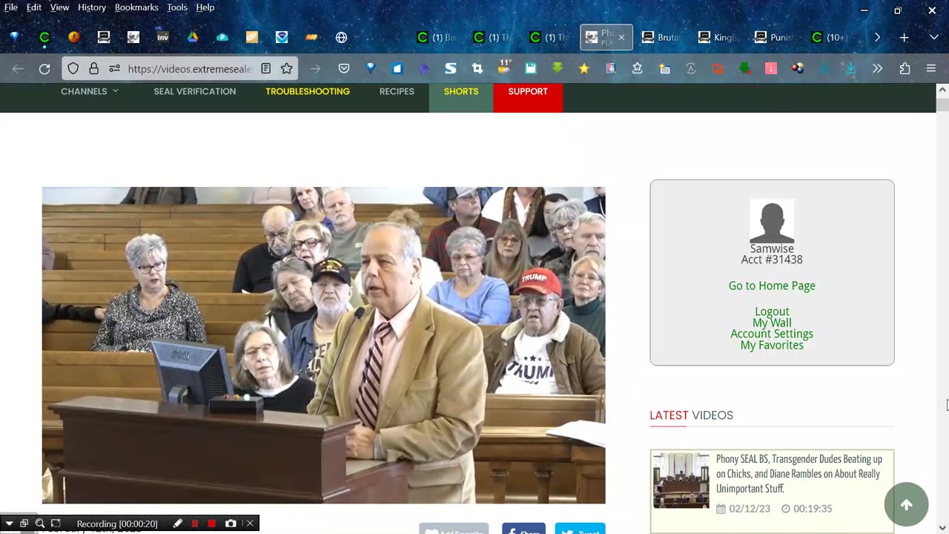Image resolution: width=949 pixels, height=534 pixels.
Task: Open the History menu
Action: (92, 7)
